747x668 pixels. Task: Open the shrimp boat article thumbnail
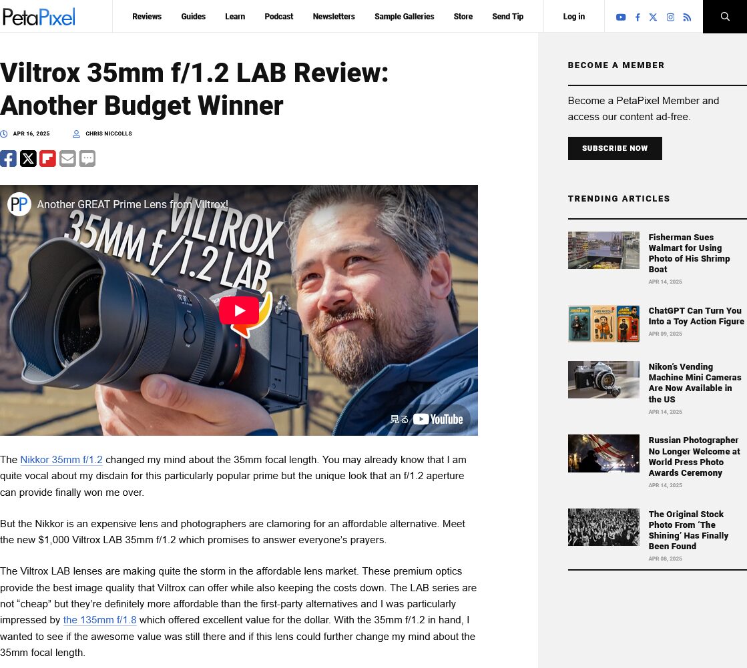click(603, 250)
